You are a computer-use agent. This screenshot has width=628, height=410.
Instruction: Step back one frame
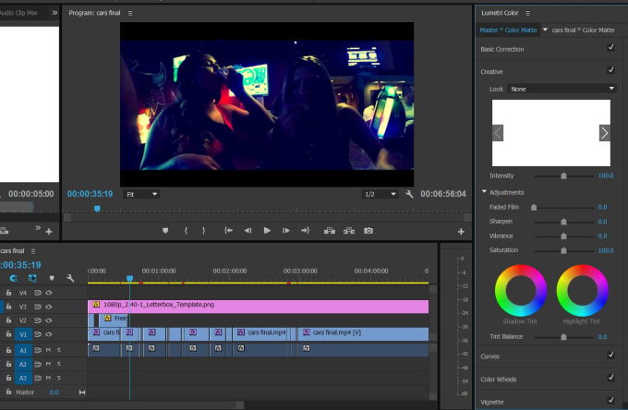[x=248, y=231]
